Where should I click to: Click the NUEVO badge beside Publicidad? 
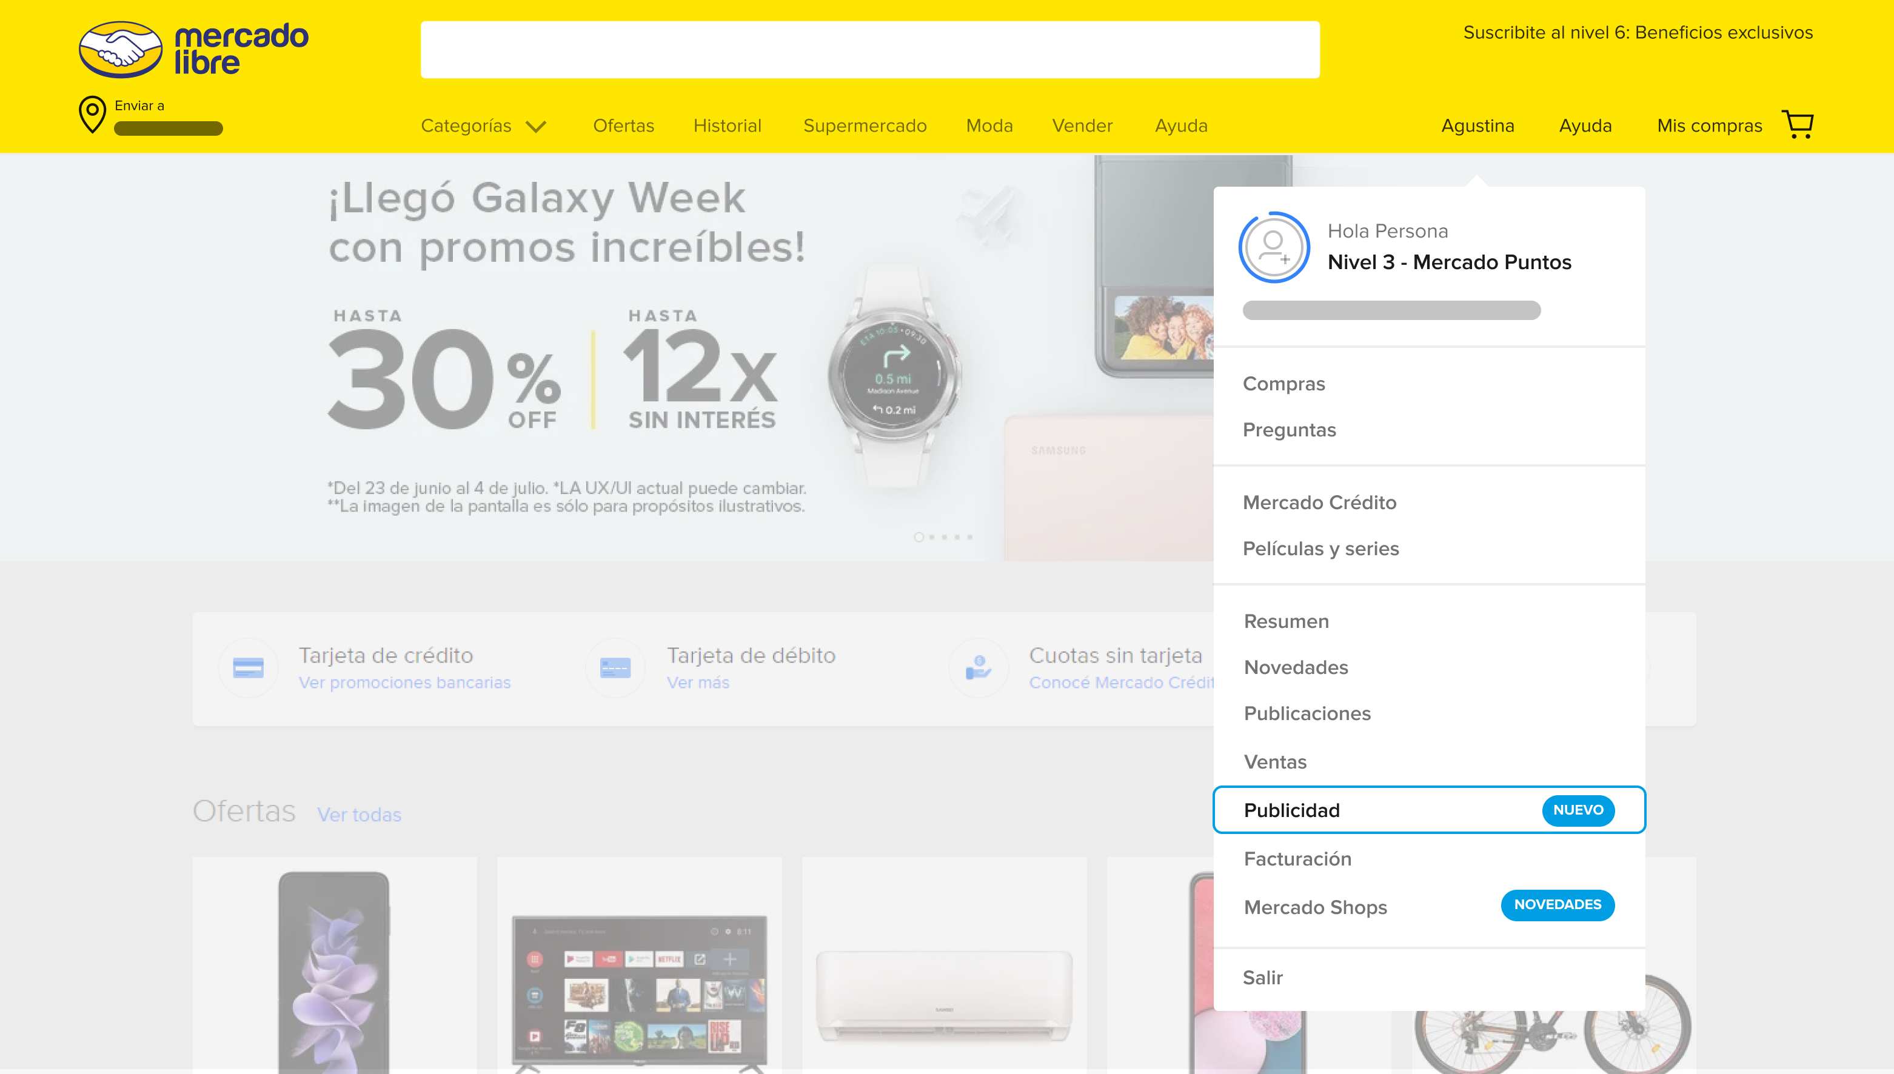(1578, 810)
